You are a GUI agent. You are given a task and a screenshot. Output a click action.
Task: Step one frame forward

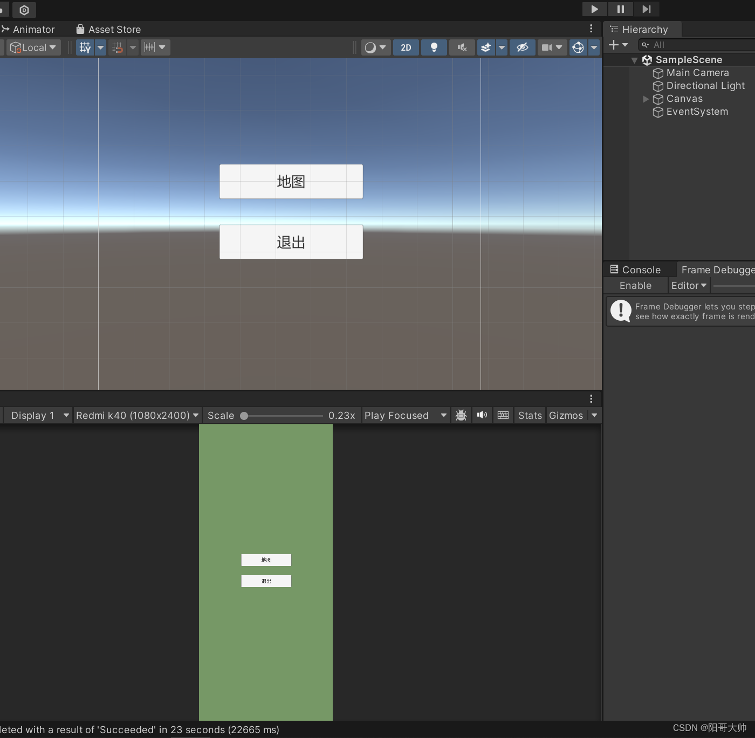tap(646, 9)
